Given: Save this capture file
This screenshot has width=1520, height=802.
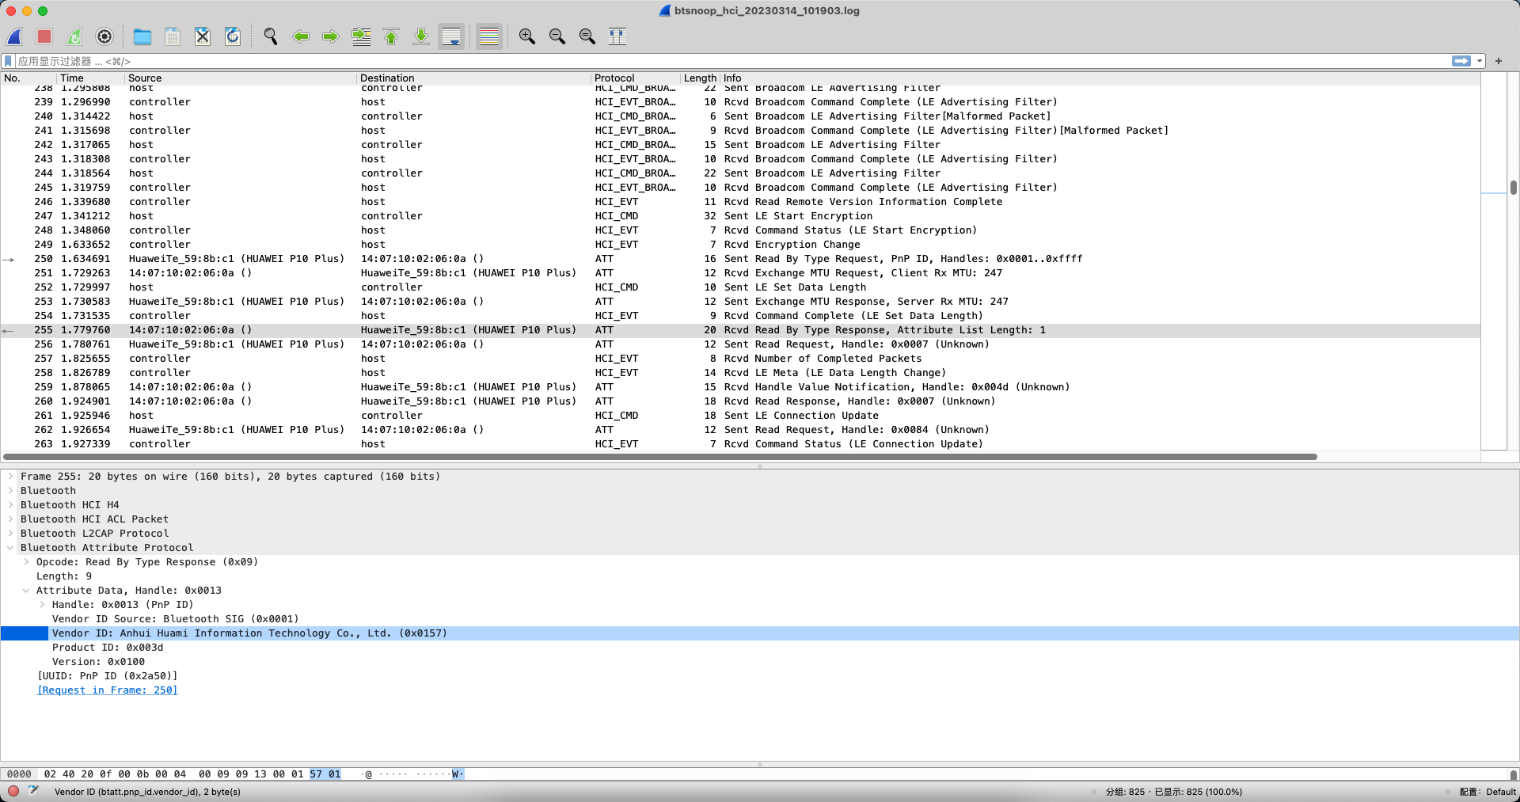Looking at the screenshot, I should pyautogui.click(x=173, y=36).
